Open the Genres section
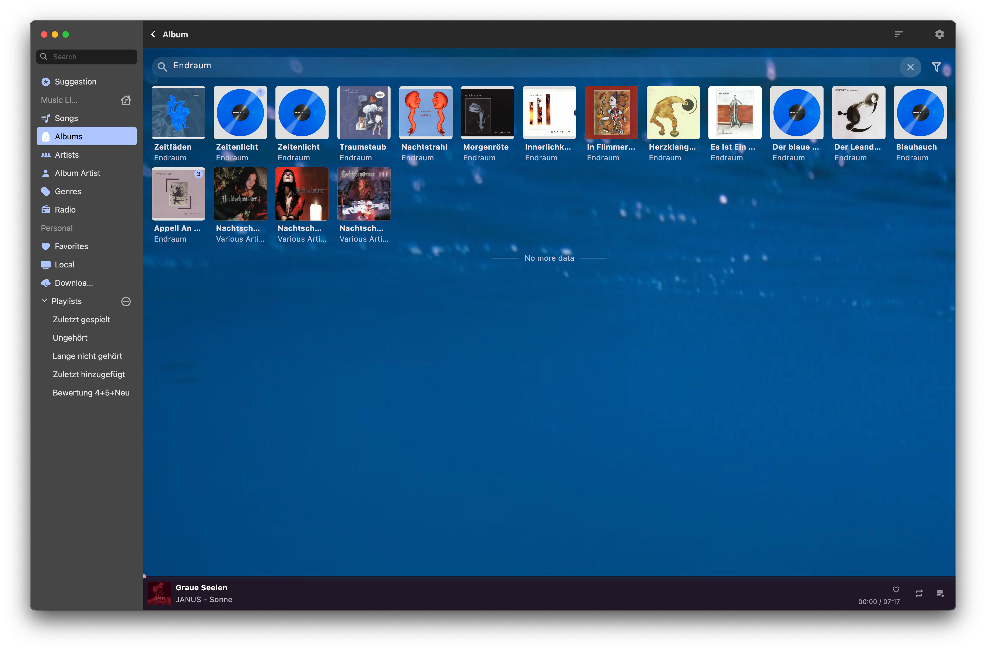The height and width of the screenshot is (650, 986). (68, 192)
